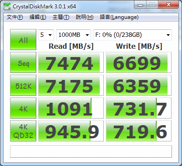
Task: Select the 4K read result 1091
Action: (71, 108)
